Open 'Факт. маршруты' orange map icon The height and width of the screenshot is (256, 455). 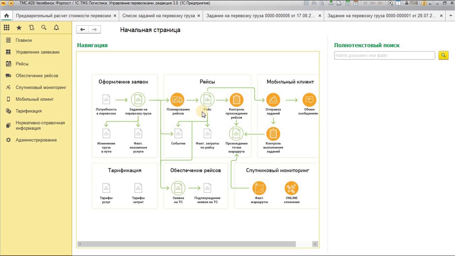pyautogui.click(x=259, y=188)
